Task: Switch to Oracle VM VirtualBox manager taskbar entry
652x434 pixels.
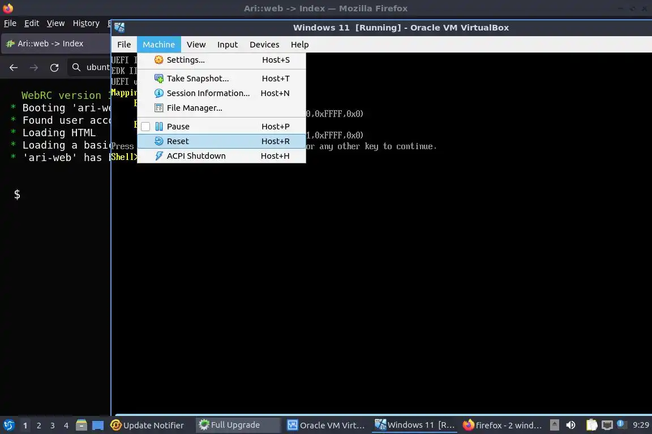Action: pos(326,426)
